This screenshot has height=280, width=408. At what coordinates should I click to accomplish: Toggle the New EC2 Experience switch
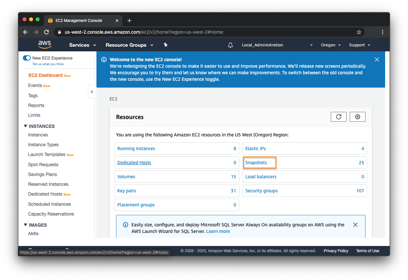(27, 58)
